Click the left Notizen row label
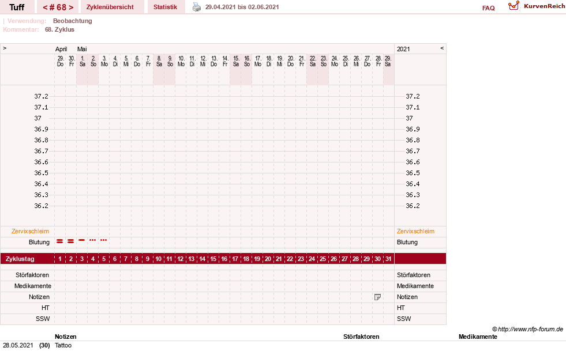The width and height of the screenshot is (566, 359). tap(39, 297)
